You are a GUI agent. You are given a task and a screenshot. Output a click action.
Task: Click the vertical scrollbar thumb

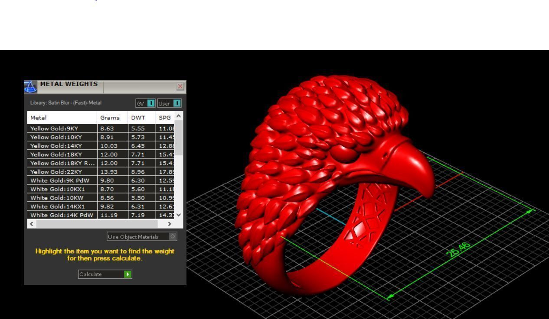[x=179, y=138]
